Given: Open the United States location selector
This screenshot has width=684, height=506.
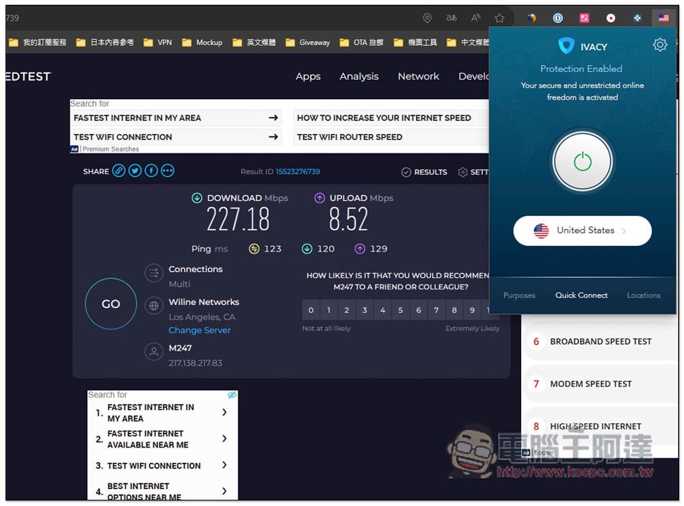Looking at the screenshot, I should 582,230.
